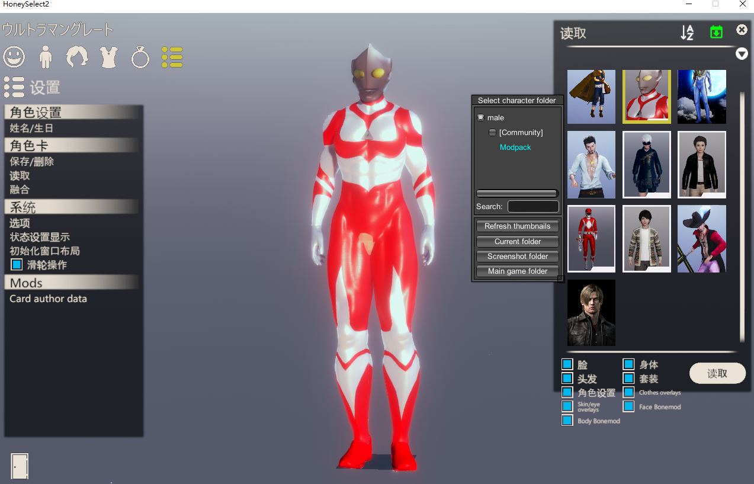This screenshot has height=484, width=754.
Task: Select the open white shirt man thumbnail
Action: [x=591, y=165]
